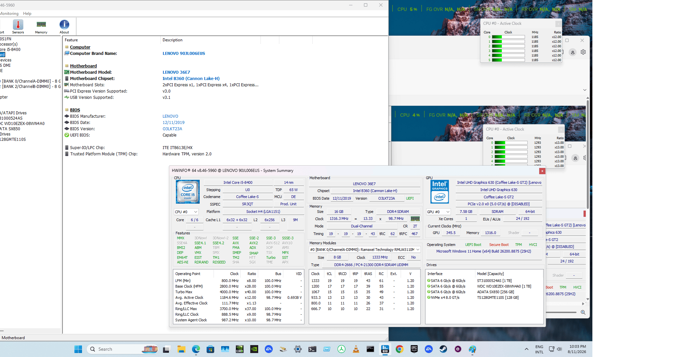Click the Trusted Platform Module (TPM) Chip row
Viewport: 677px width, 357px height.
click(x=139, y=154)
